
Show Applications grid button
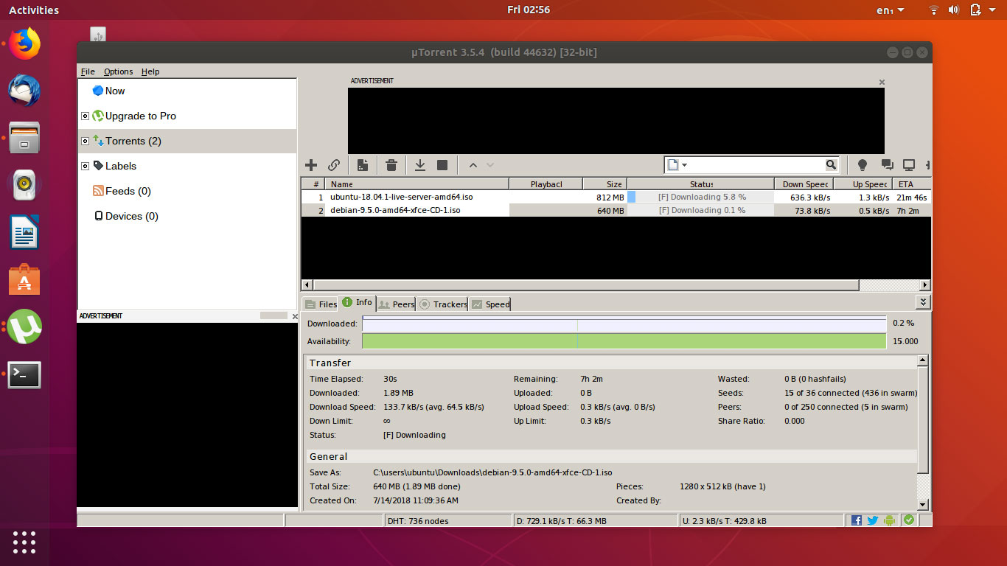click(x=24, y=542)
